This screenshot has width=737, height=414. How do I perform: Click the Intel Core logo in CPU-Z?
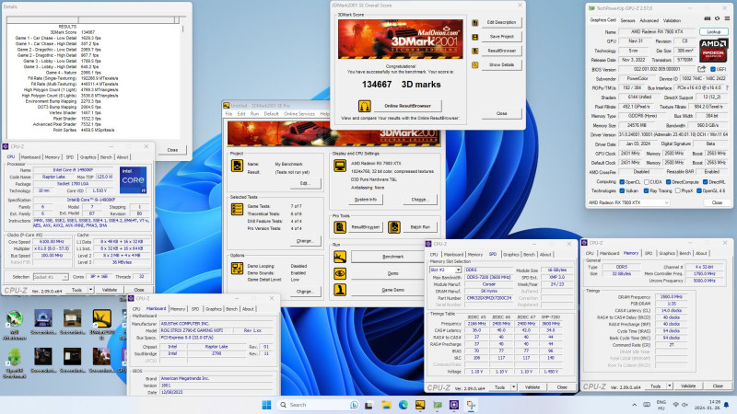pyautogui.click(x=133, y=180)
